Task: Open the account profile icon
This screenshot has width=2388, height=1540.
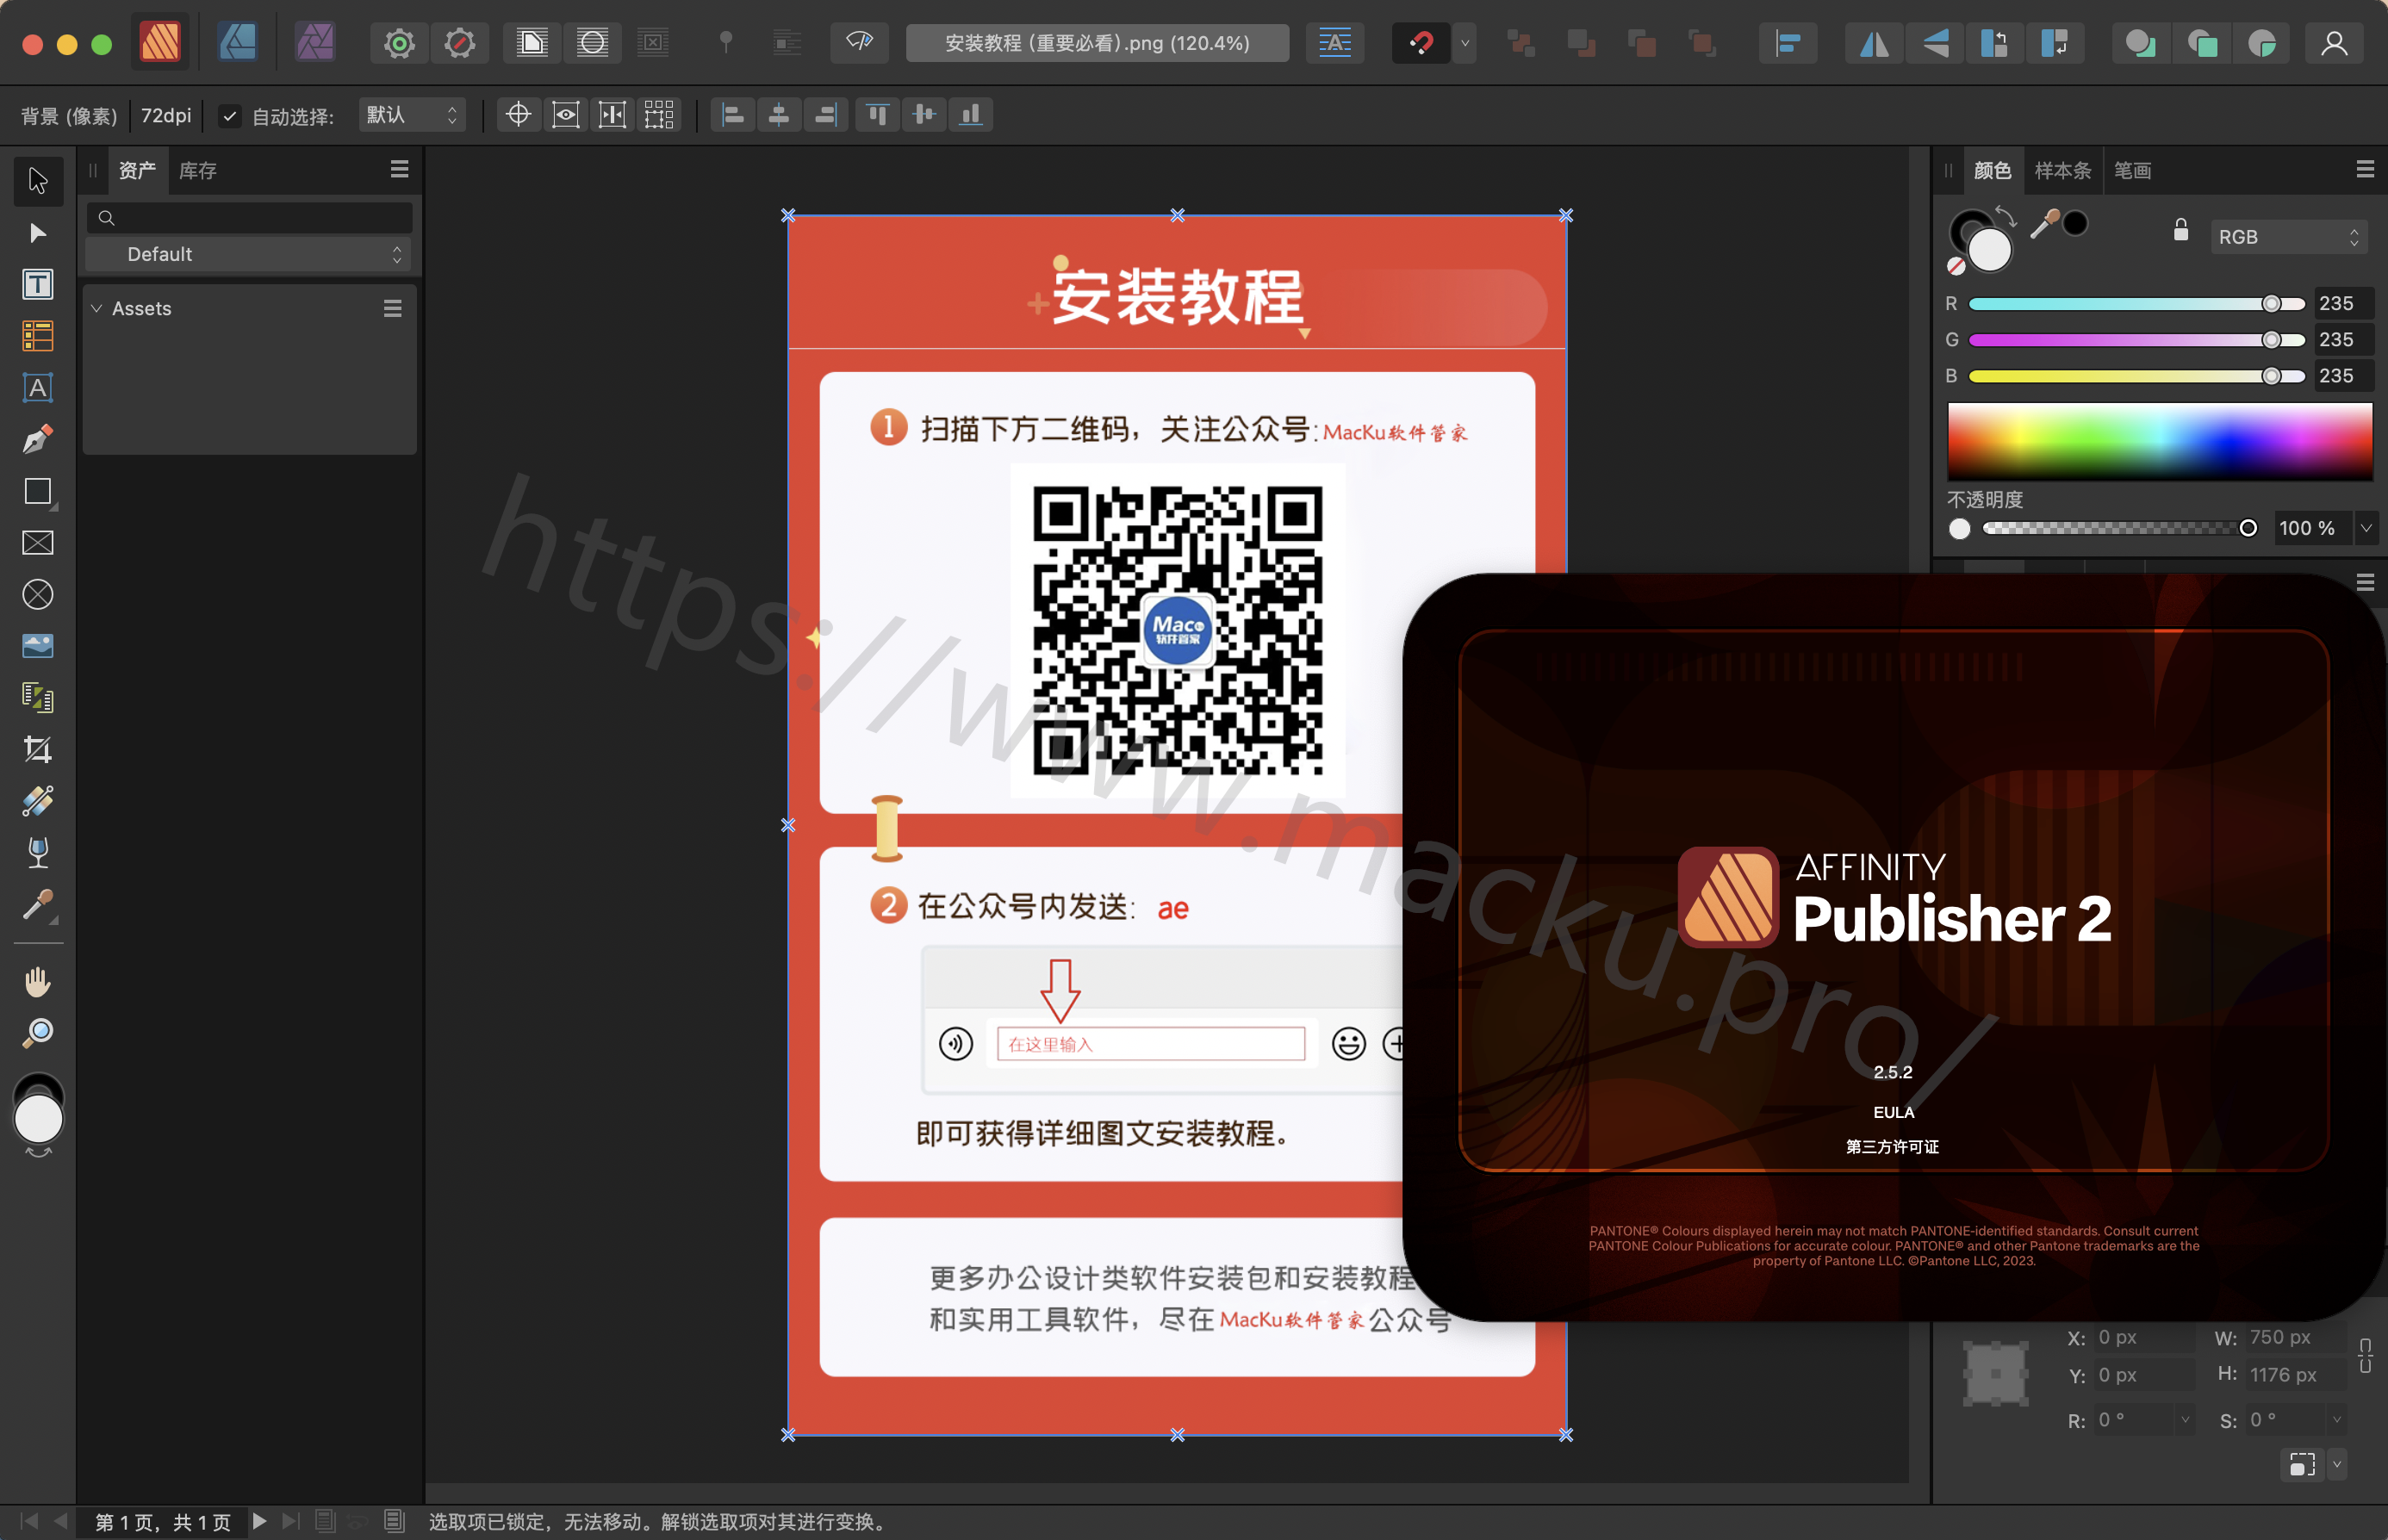Action: 2334,43
